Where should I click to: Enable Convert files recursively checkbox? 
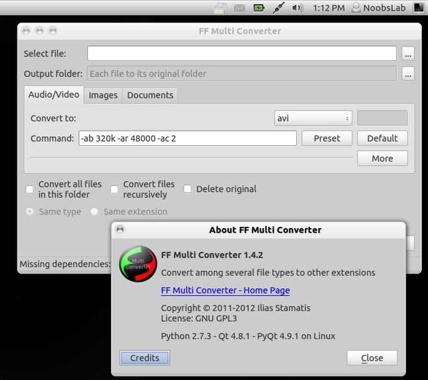(114, 189)
